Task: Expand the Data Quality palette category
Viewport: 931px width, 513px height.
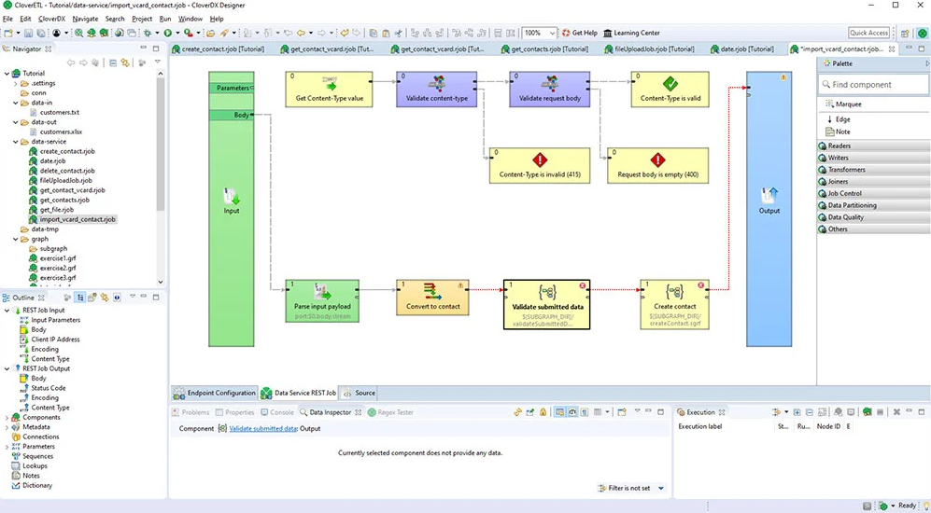Action: tap(873, 217)
